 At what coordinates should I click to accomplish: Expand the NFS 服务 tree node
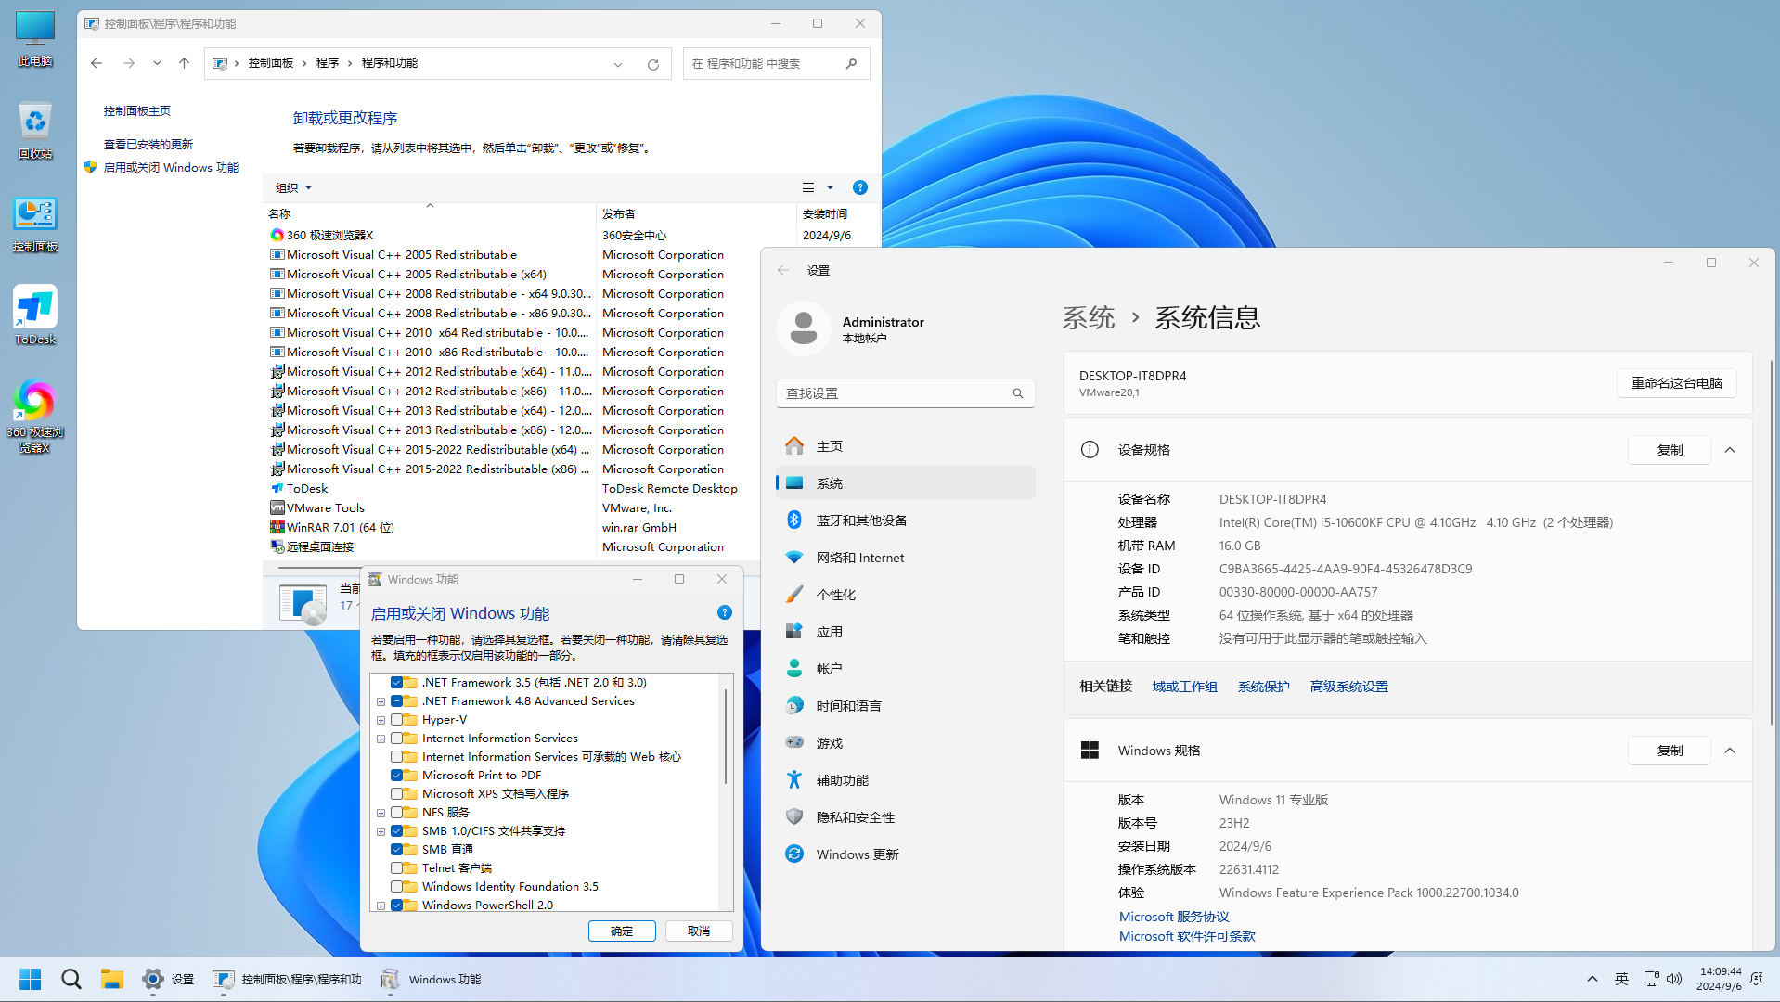click(x=381, y=813)
